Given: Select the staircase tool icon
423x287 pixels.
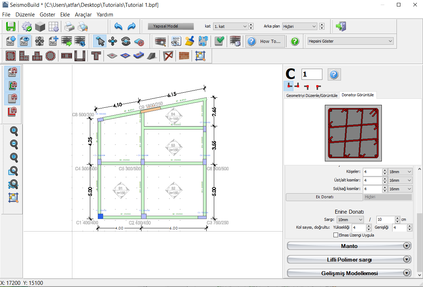Looking at the screenshot, I should tap(152, 56).
